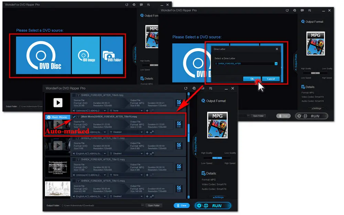This screenshot has height=215, width=344.
Task: Open the feedback icon in the Drive Letter window
Action: click(302, 10)
